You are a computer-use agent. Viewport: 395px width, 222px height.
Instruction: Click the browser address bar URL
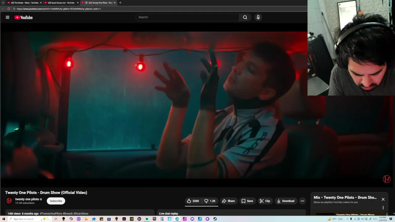pos(59,9)
